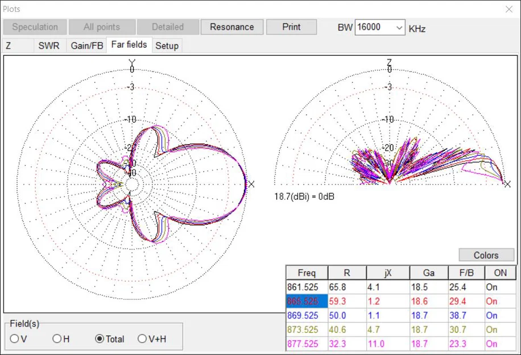The image size is (521, 355).
Task: Click the Detailed button
Action: [168, 27]
